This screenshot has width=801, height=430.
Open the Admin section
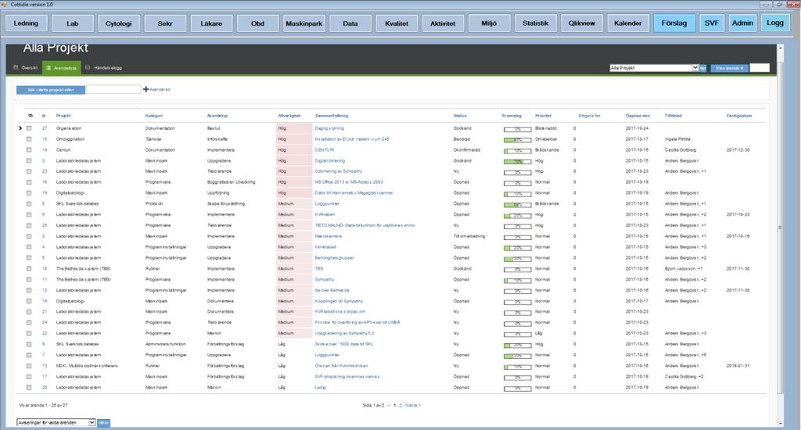click(742, 23)
